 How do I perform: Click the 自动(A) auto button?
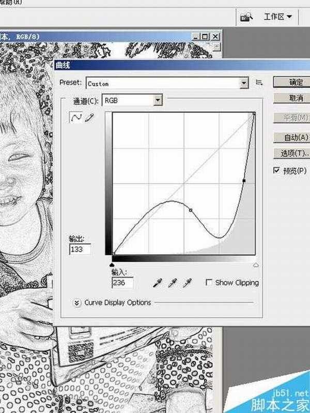coord(292,137)
